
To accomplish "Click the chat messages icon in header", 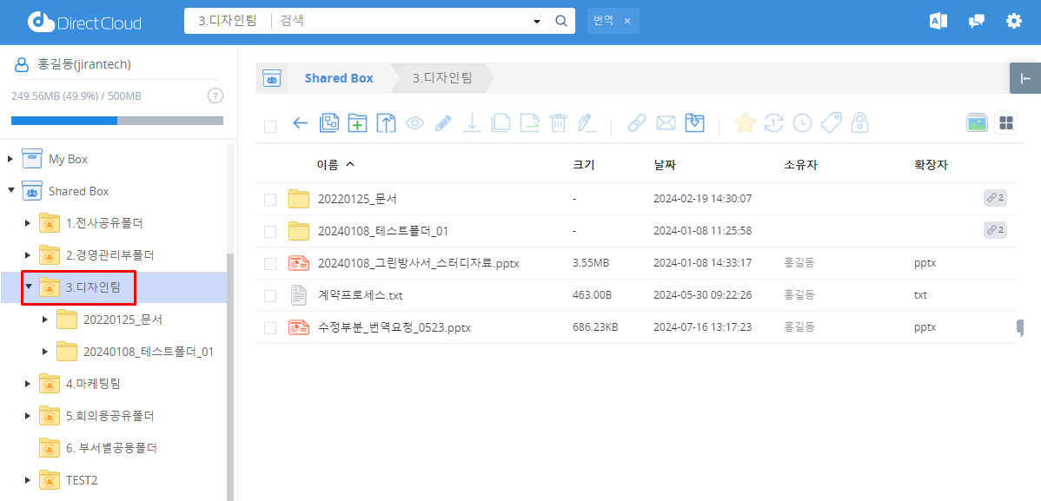I will coord(976,22).
